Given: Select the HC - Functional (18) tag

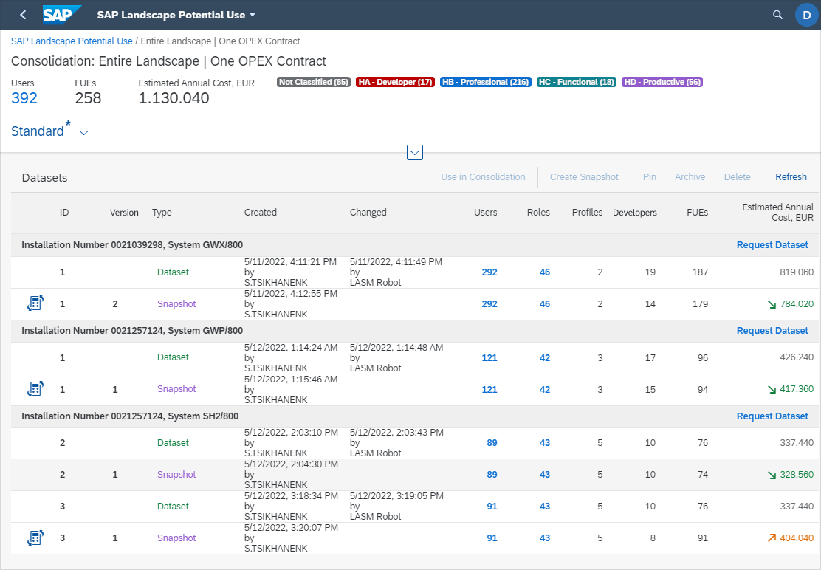Looking at the screenshot, I should [577, 82].
